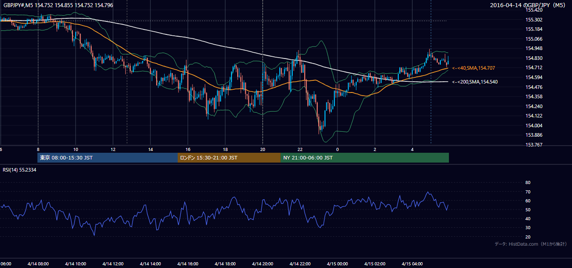
Task: Click price axis value 154.122
Action: pos(534,116)
